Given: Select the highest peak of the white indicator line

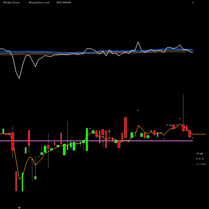Looking at the screenshot, I should coord(138,42).
